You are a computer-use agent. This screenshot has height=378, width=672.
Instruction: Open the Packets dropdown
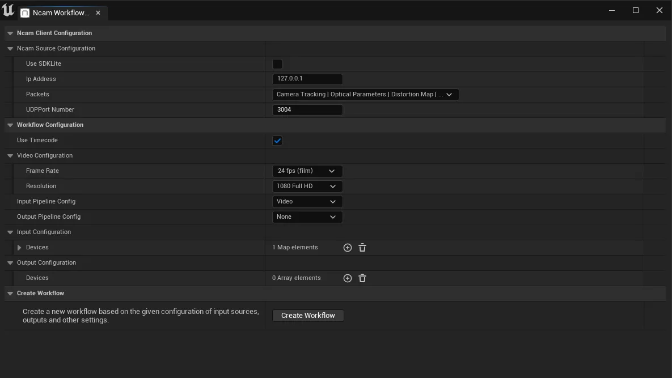(x=366, y=94)
